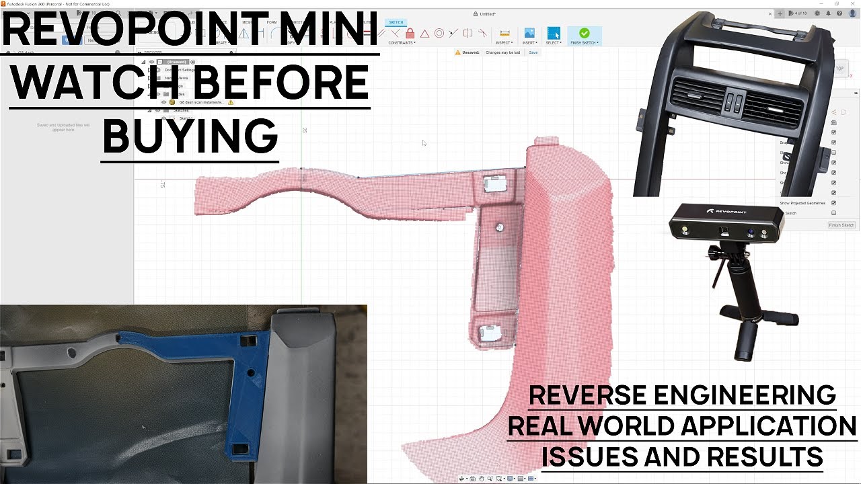This screenshot has width=861, height=484.
Task: Select the G8 dash scan instamesh item
Action: point(202,102)
